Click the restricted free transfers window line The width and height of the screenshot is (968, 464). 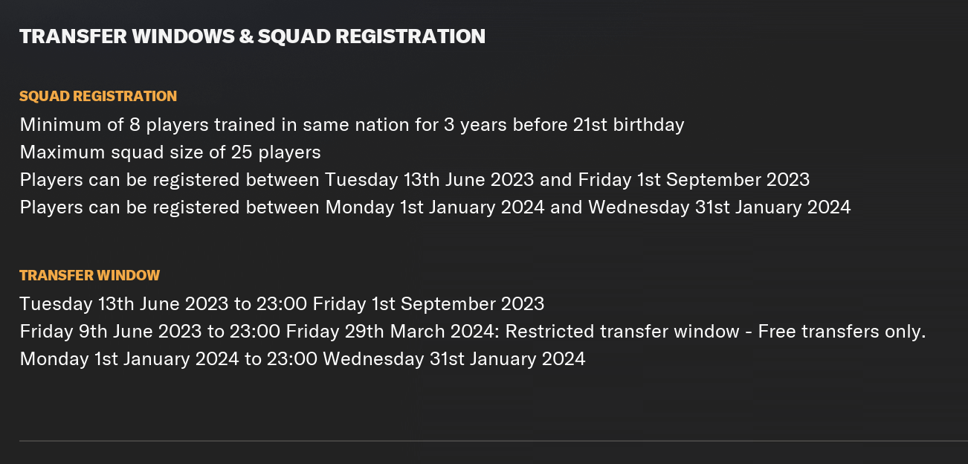(473, 331)
